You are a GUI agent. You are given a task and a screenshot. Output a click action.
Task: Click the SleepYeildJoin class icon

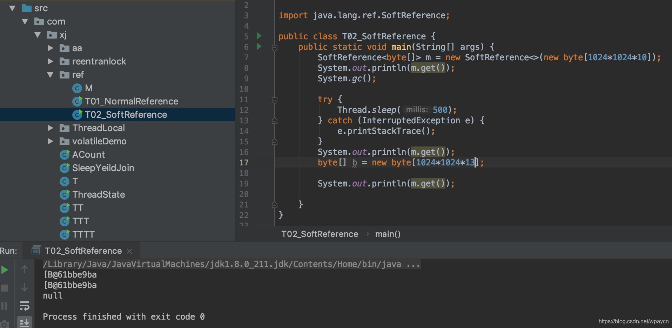65,168
